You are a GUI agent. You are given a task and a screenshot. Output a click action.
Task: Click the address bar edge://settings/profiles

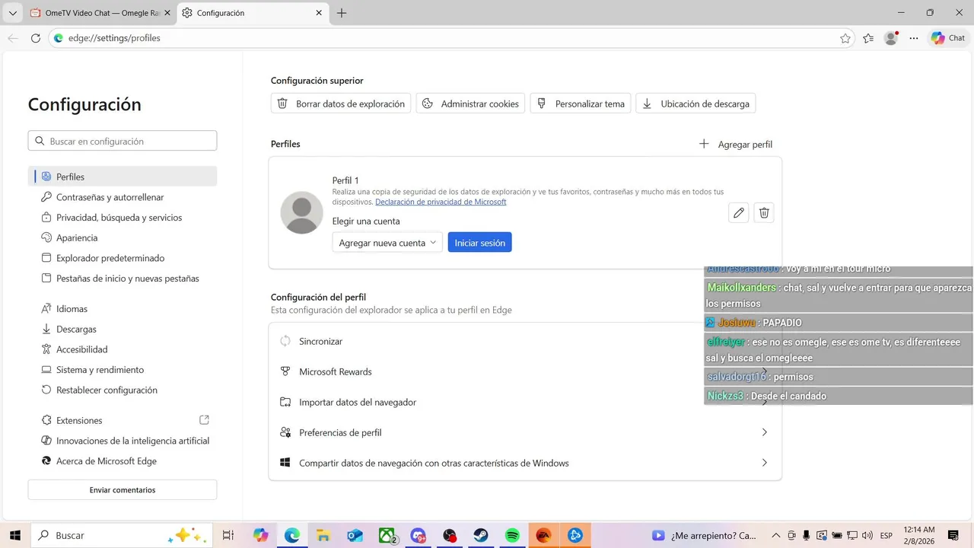(450, 38)
